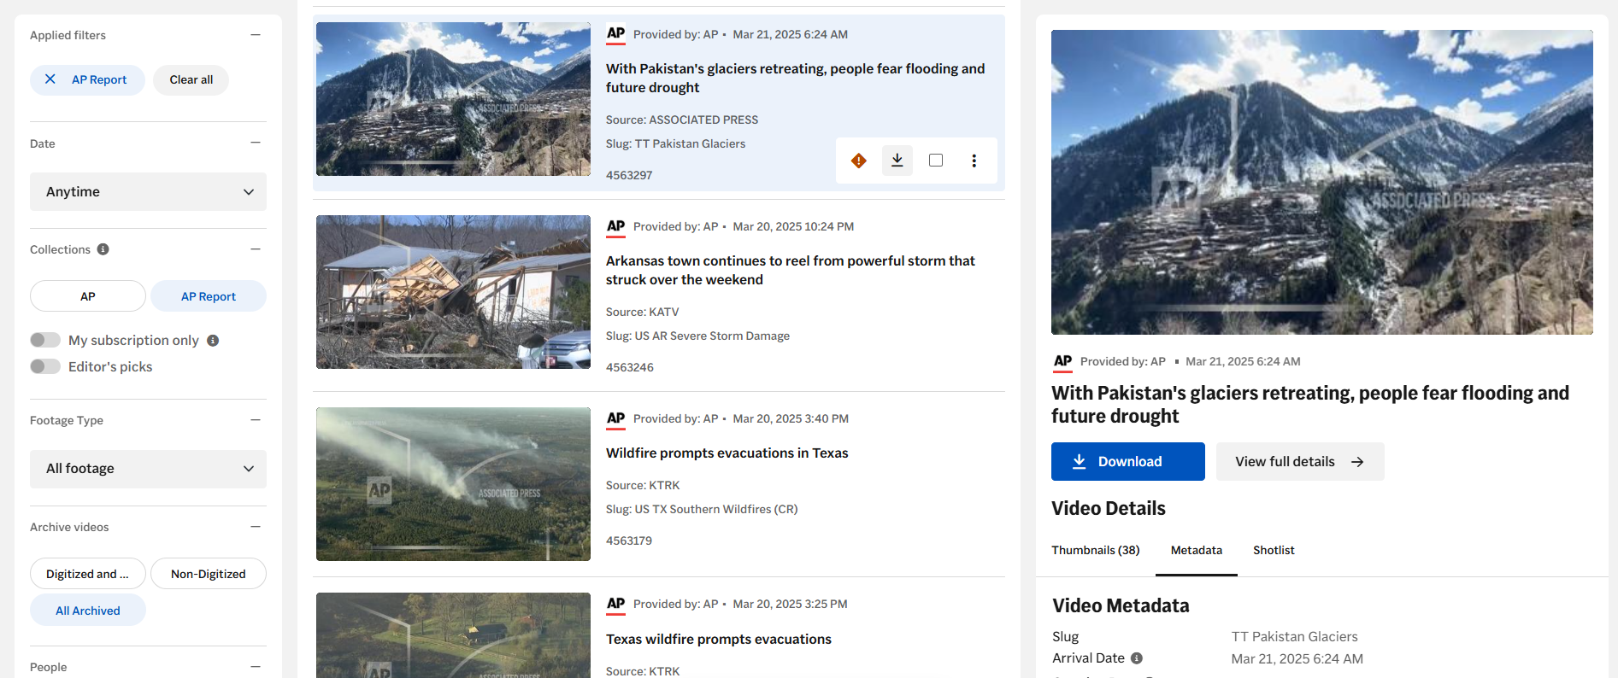Open the Arkansas storm damage thumbnail
1618x678 pixels.
[453, 292]
